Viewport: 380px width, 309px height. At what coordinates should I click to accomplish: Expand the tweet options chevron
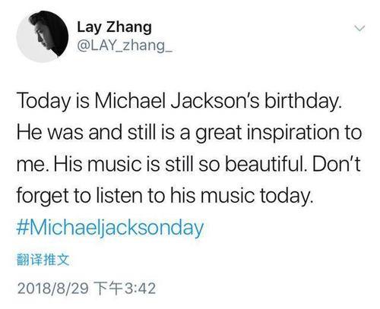[x=359, y=28]
